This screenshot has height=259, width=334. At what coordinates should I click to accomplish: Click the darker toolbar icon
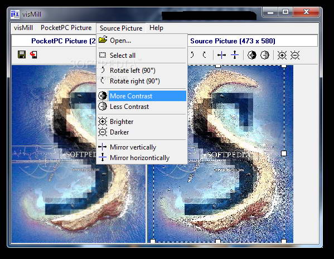(295, 55)
